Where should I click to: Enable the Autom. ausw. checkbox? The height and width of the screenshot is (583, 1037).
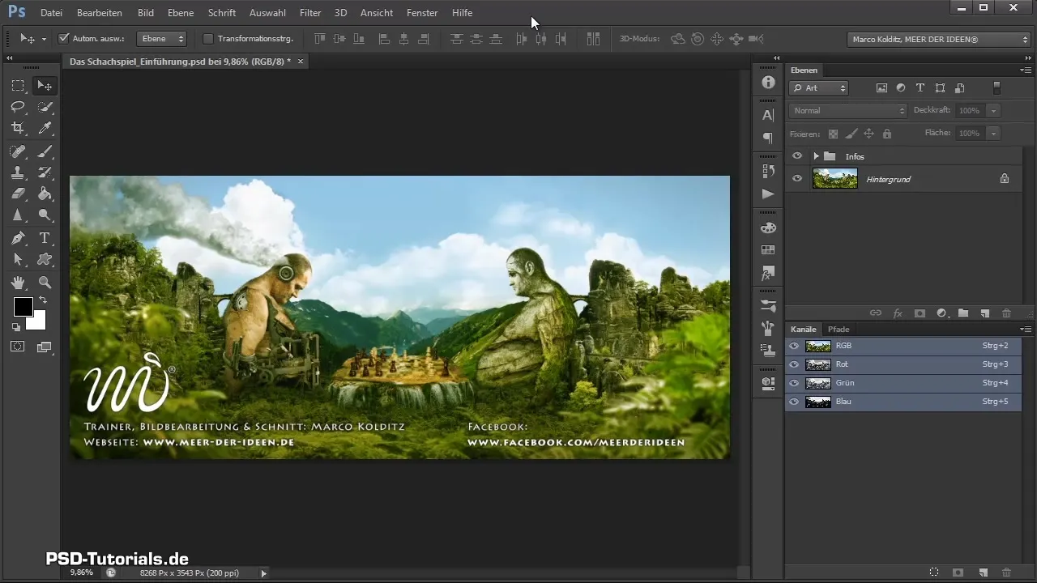[64, 38]
